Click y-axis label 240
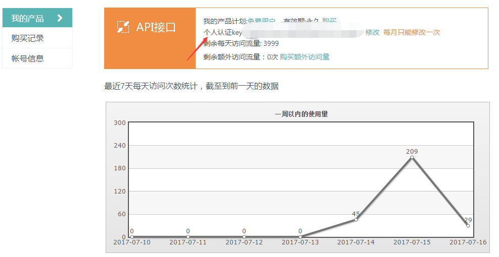Image resolution: width=499 pixels, height=257 pixels. click(120, 145)
